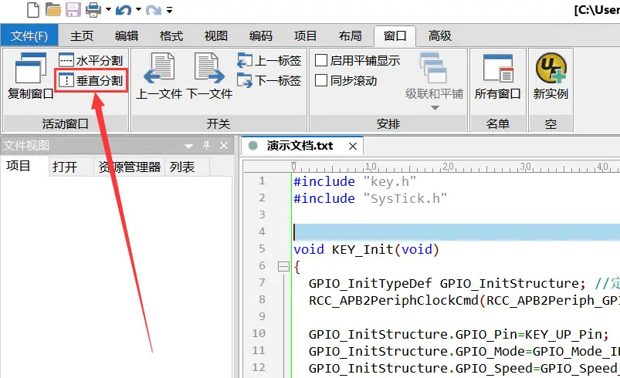The image size is (620, 378).
Task: Click the GPIO_Speed assignment line
Action: [464, 369]
